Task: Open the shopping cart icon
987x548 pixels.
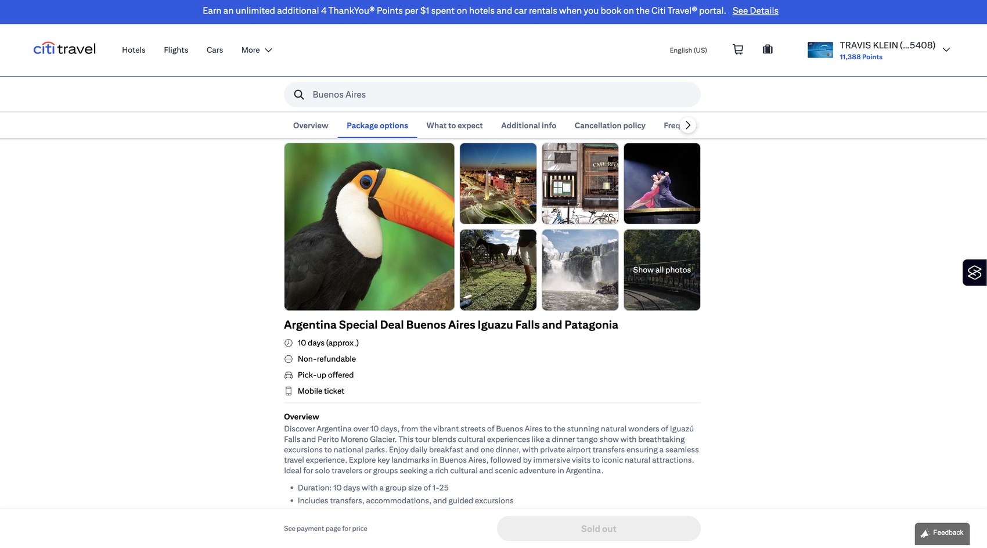Action: (738, 50)
